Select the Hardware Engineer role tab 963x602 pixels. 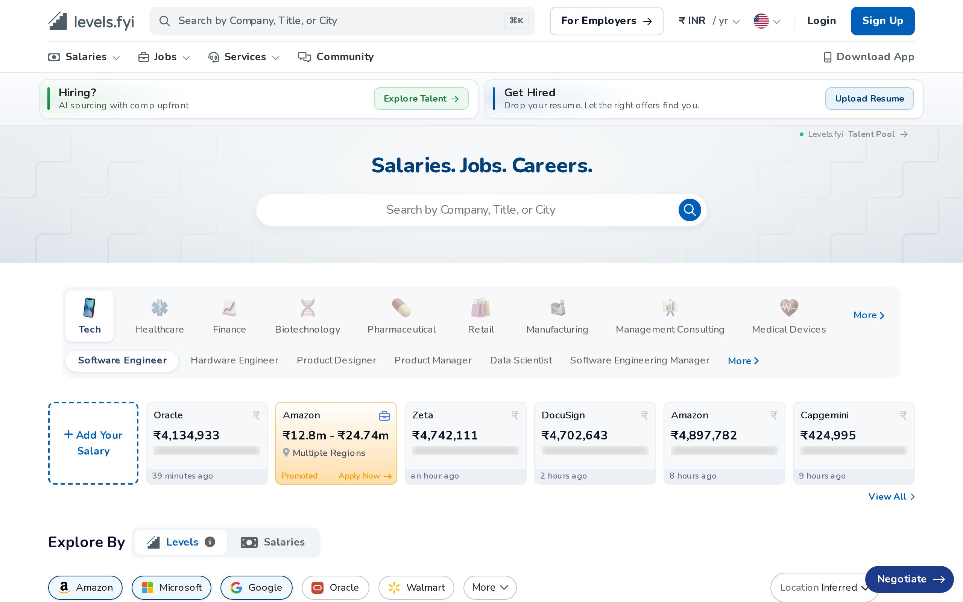click(234, 361)
